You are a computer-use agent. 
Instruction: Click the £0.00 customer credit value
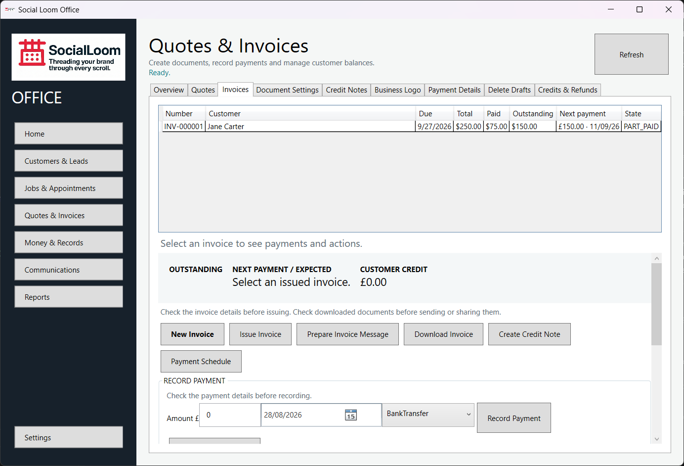pos(373,282)
